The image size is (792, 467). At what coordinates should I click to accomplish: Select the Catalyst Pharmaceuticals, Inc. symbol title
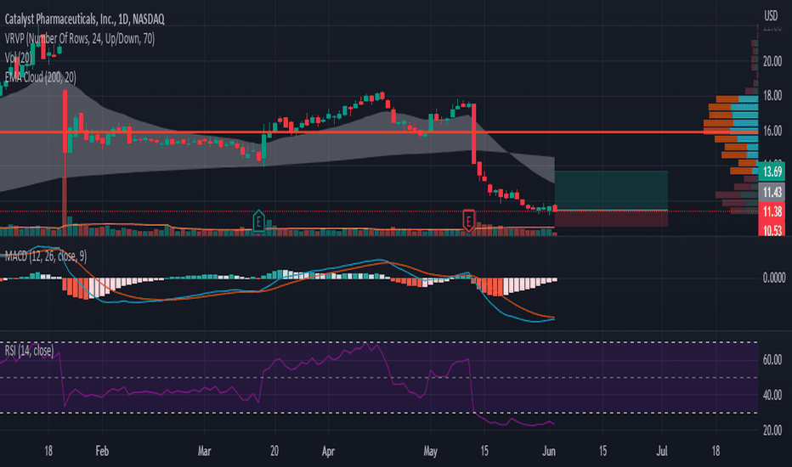84,20
